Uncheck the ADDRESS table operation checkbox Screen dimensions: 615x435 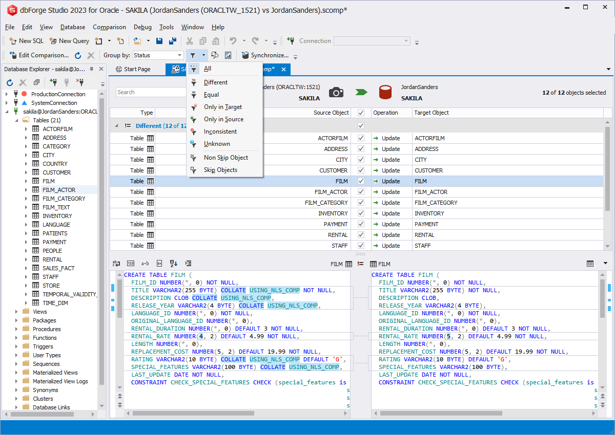click(x=360, y=148)
